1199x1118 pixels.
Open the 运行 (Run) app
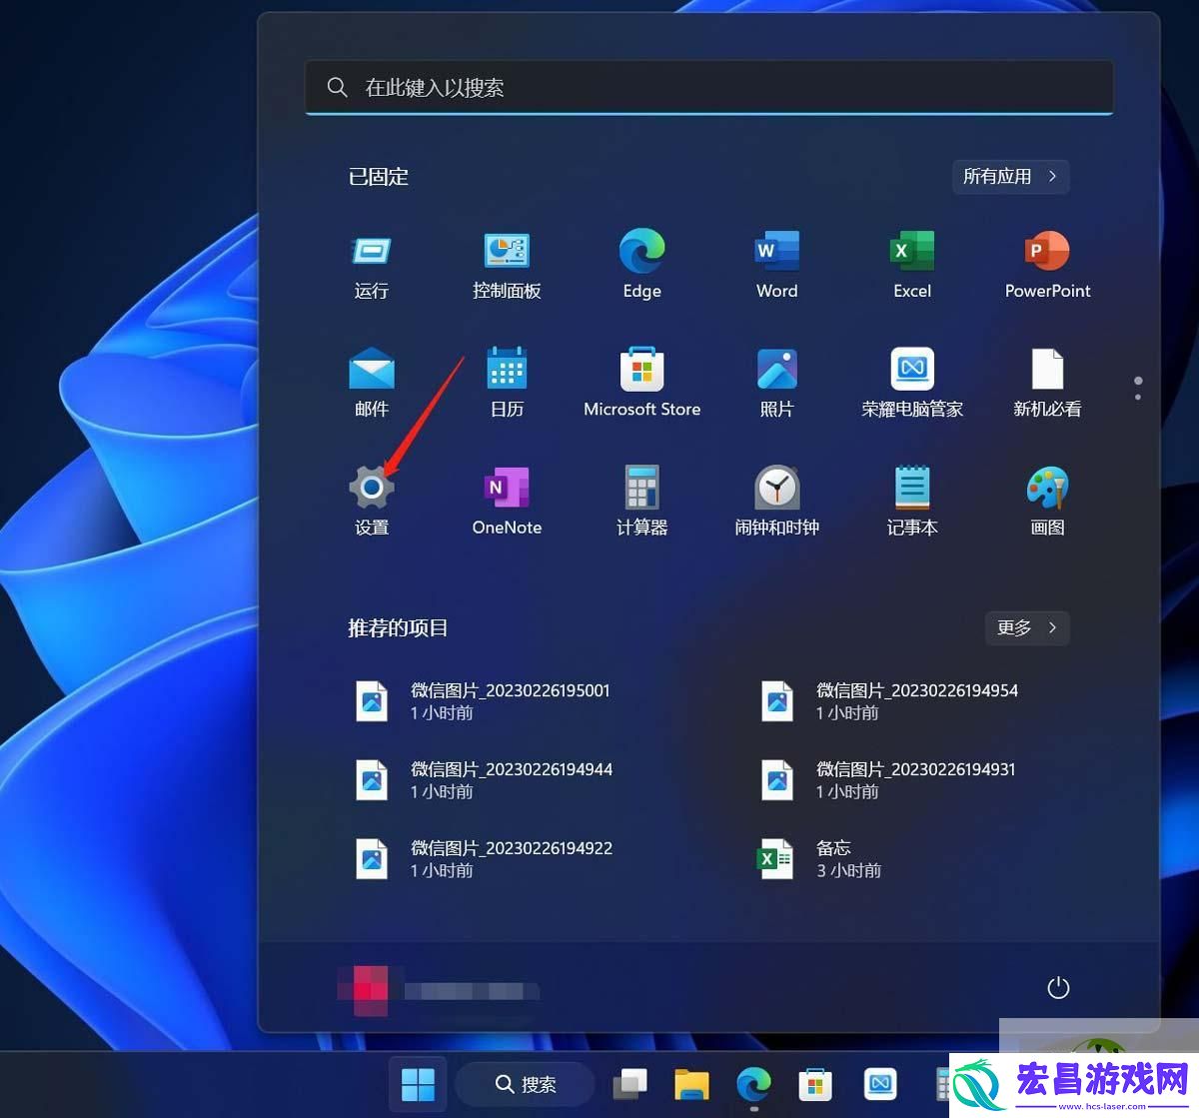coord(371,265)
